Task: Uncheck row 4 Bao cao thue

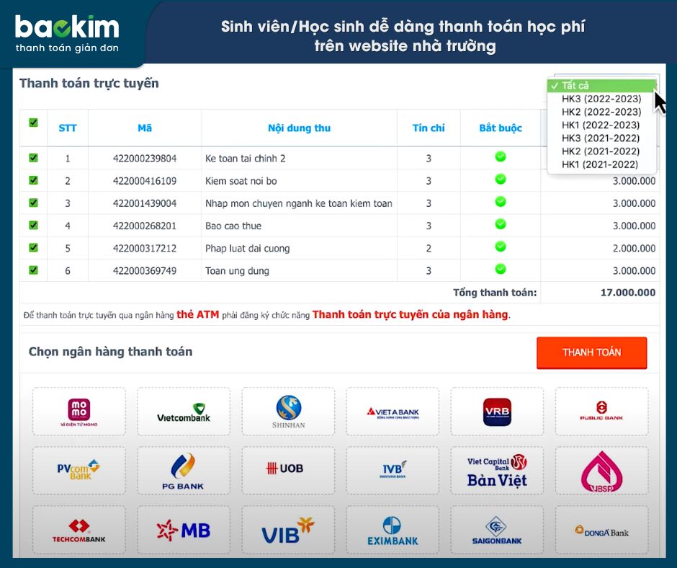Action: [33, 225]
